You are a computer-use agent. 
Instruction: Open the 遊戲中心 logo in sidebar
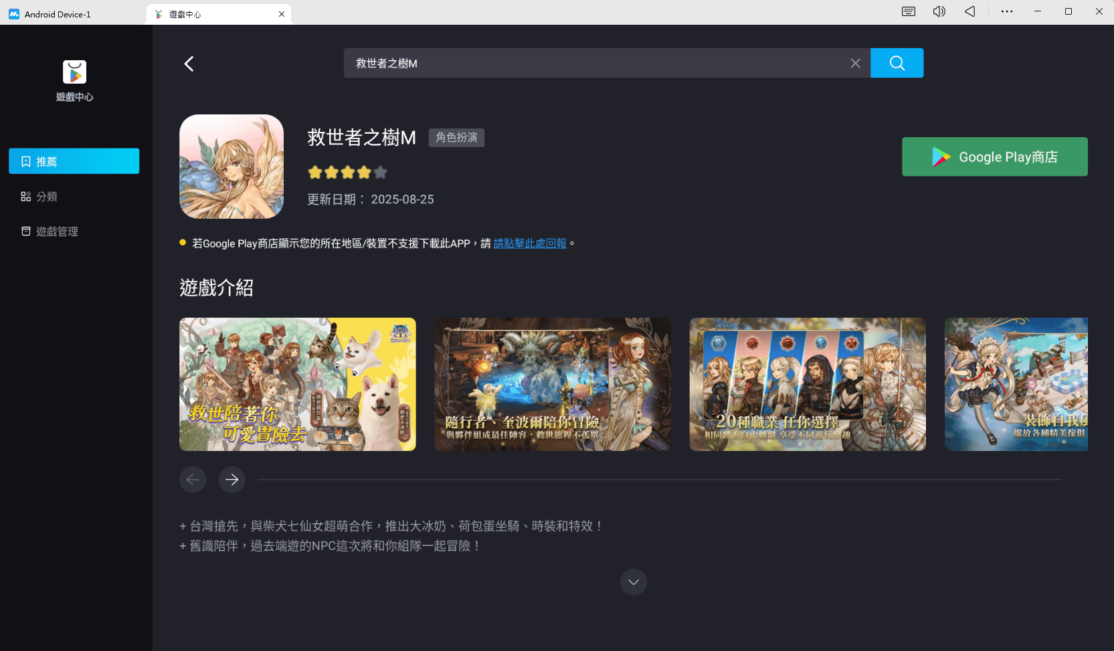[x=74, y=72]
